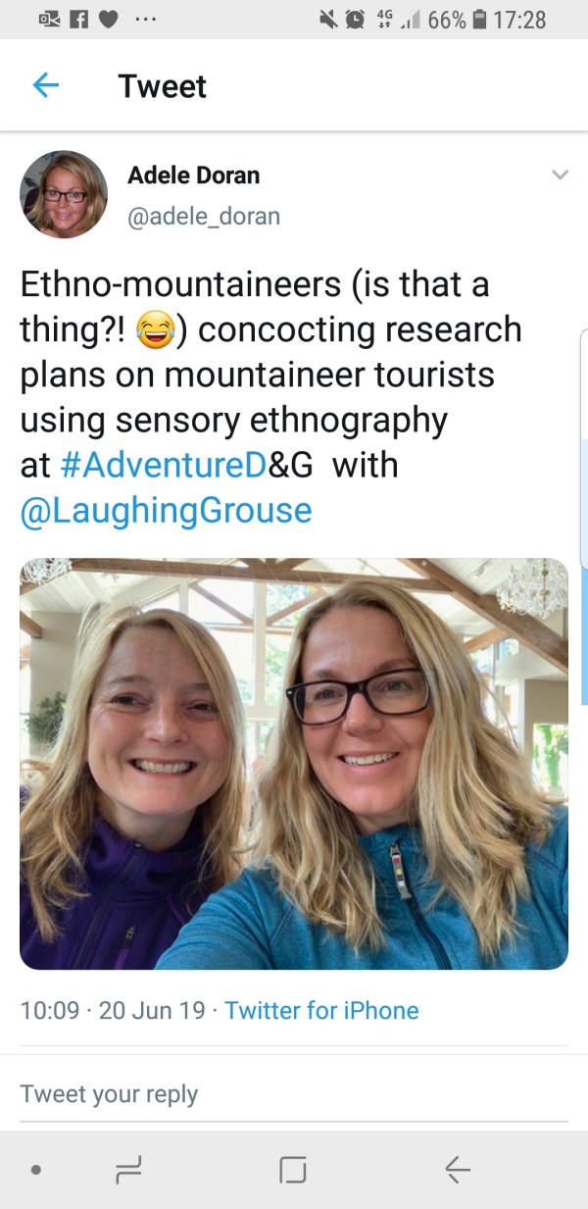Open the Twitter for iPhone source link
This screenshot has width=588, height=1209.
[321, 1011]
